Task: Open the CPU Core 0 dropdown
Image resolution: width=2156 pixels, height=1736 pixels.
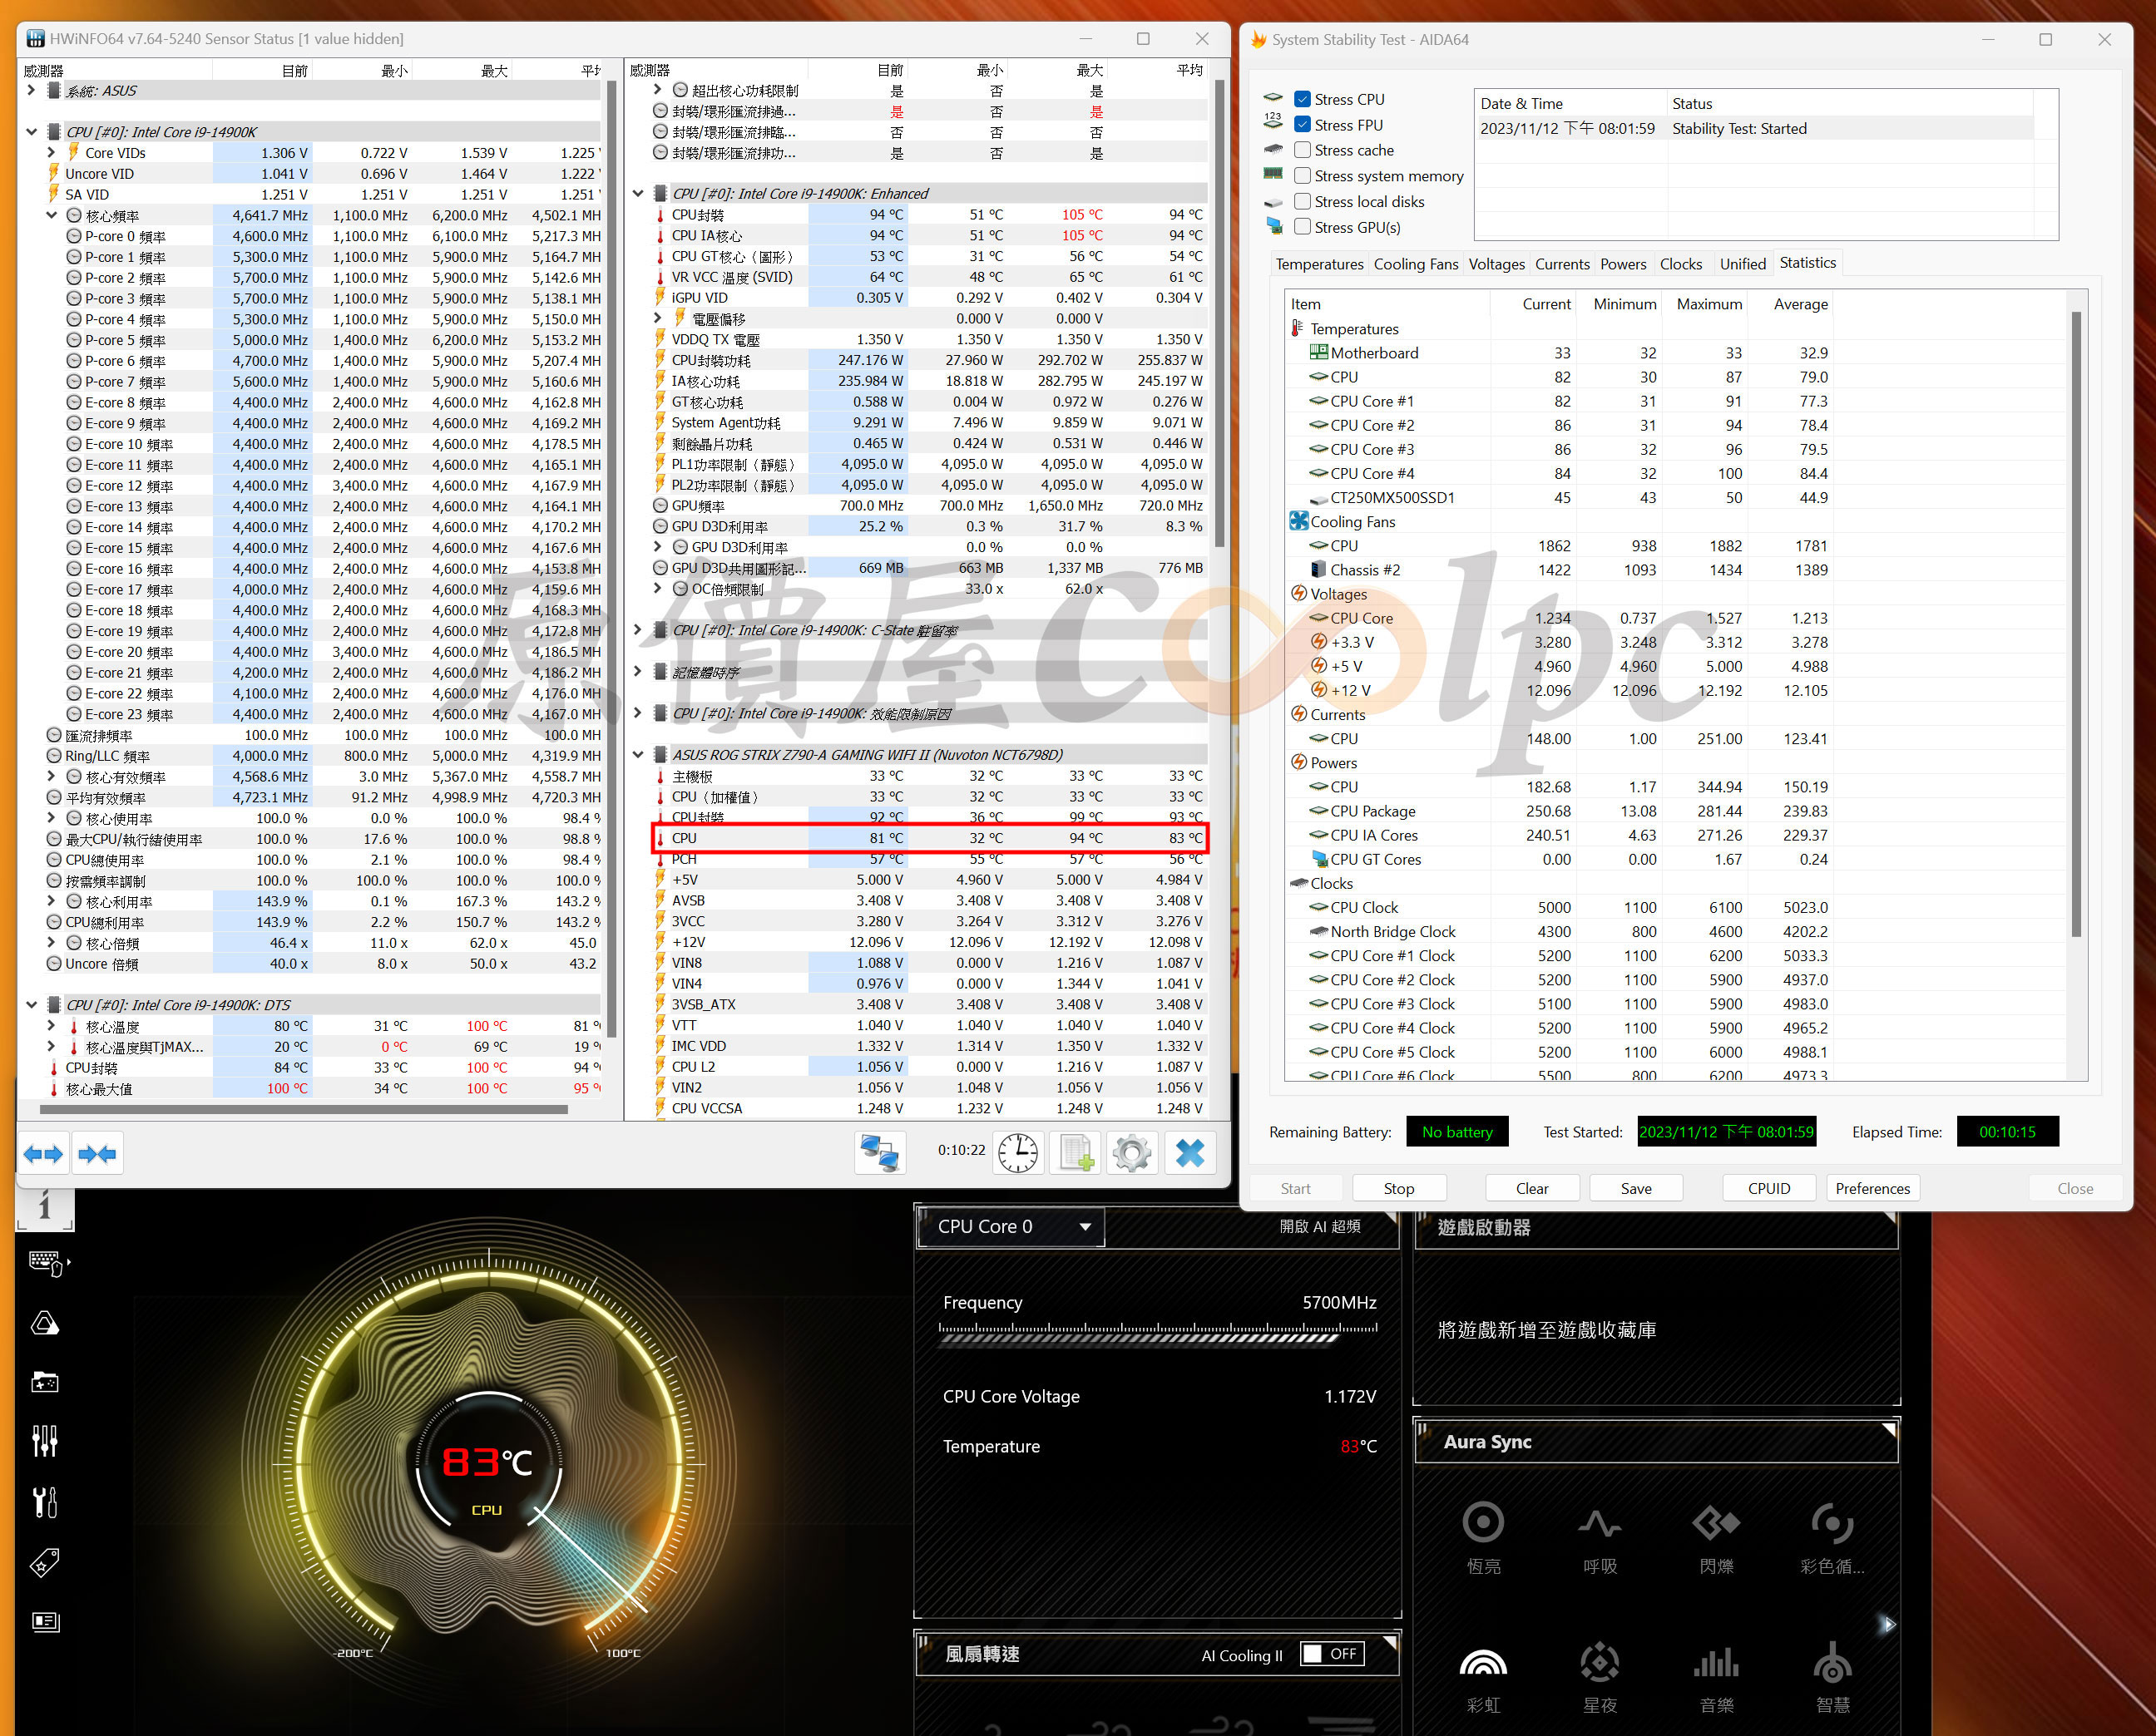Action: pyautogui.click(x=1011, y=1227)
